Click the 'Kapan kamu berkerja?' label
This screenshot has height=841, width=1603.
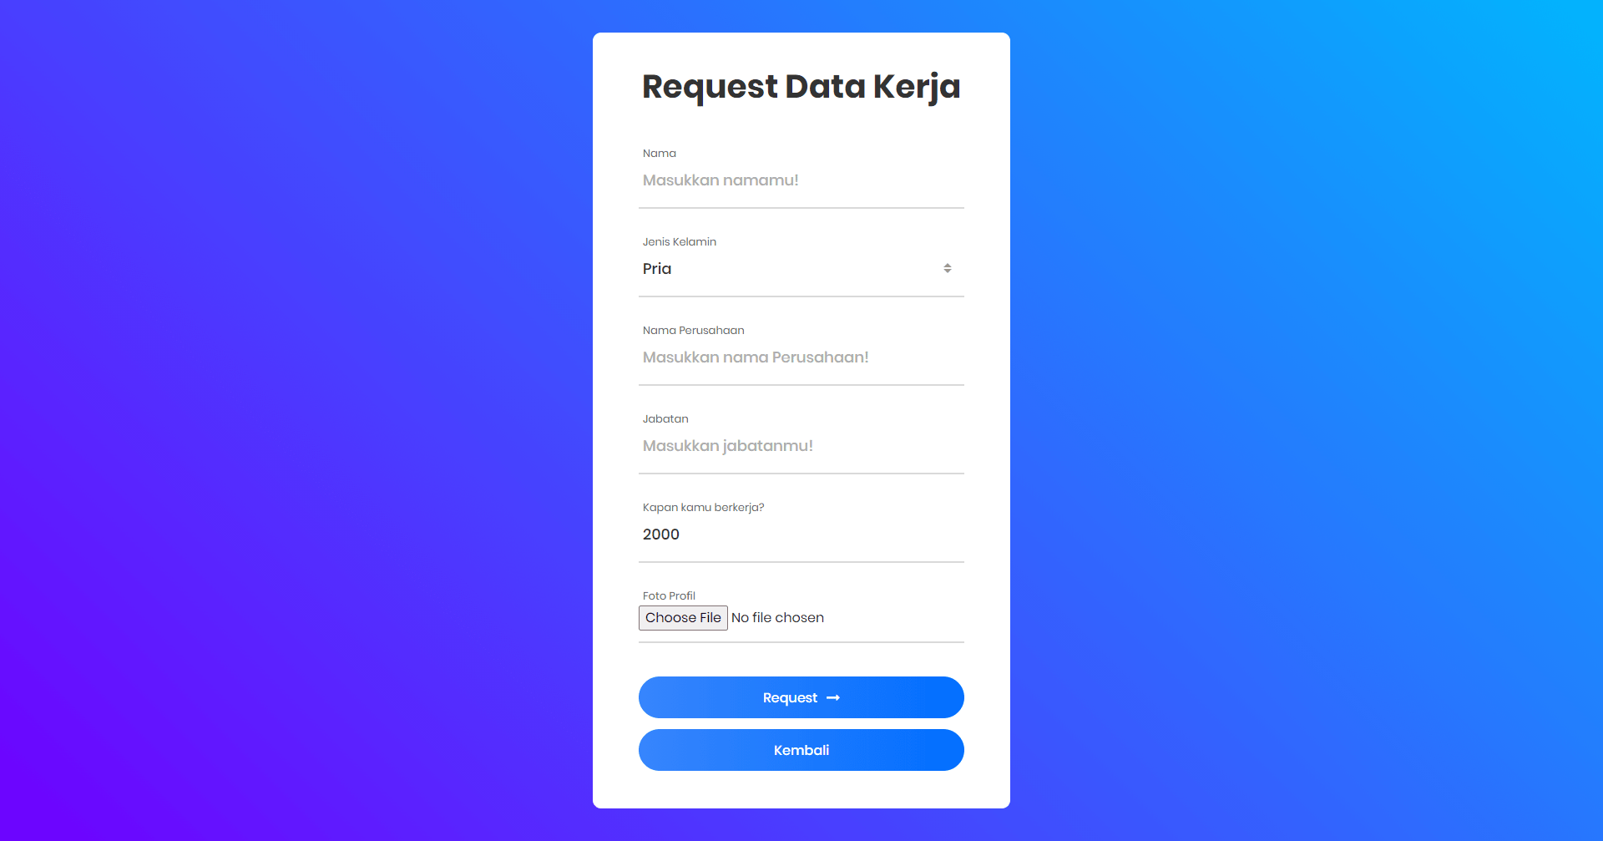pos(704,508)
